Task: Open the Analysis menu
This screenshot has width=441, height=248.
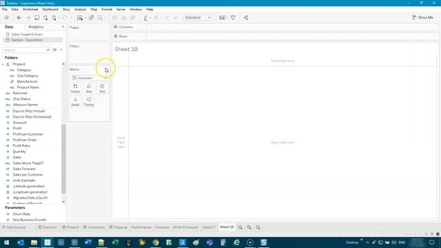Action: point(80,9)
